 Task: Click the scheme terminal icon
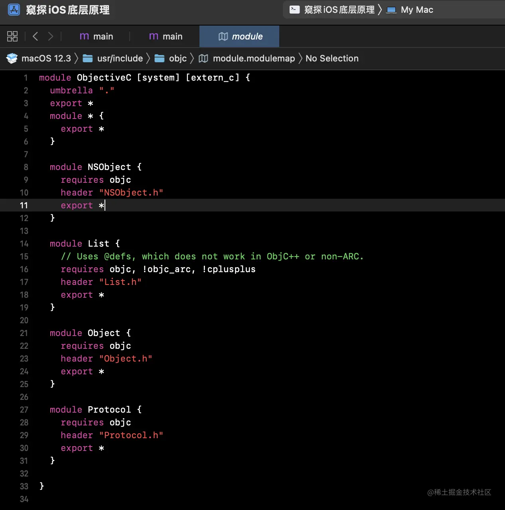(x=294, y=10)
